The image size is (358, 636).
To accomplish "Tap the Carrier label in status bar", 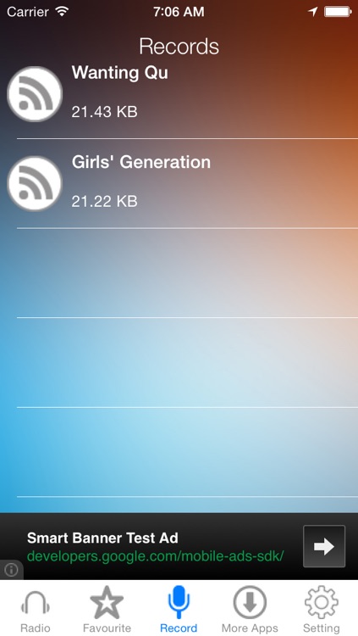I will (29, 12).
